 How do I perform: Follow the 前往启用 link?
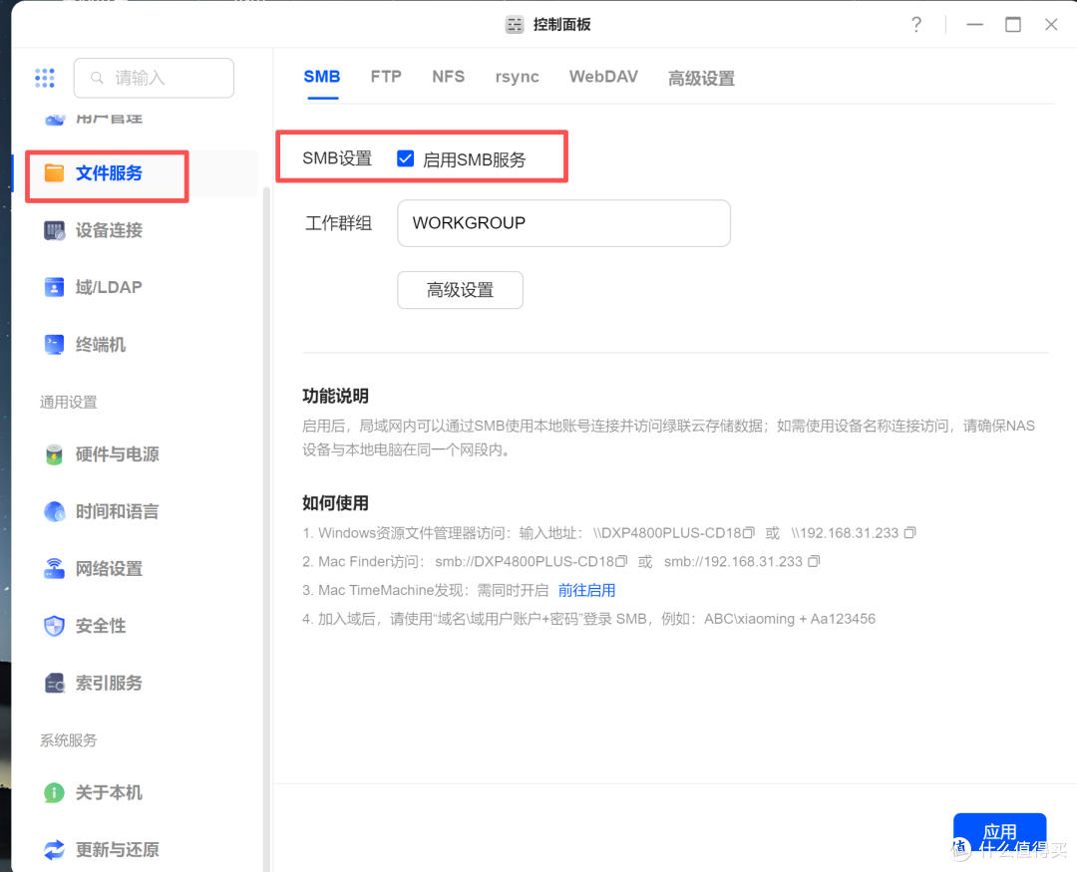(586, 590)
